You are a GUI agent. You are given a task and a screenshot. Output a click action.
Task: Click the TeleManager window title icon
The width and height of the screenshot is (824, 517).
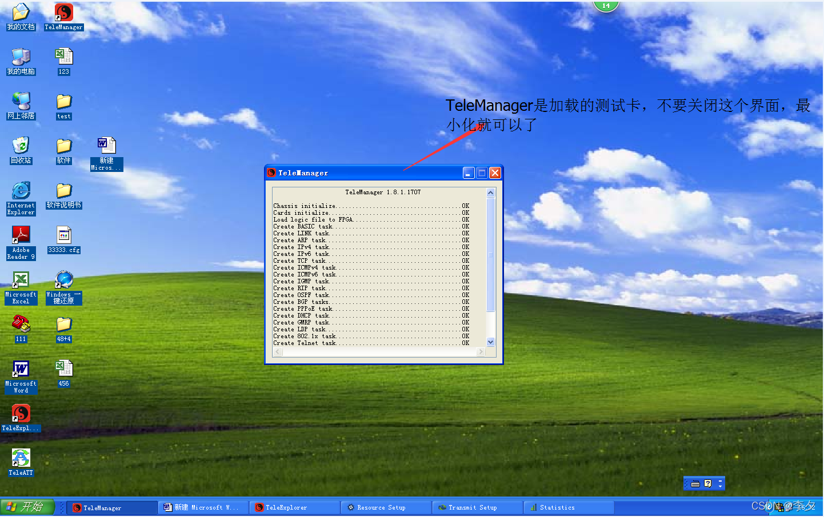point(272,173)
